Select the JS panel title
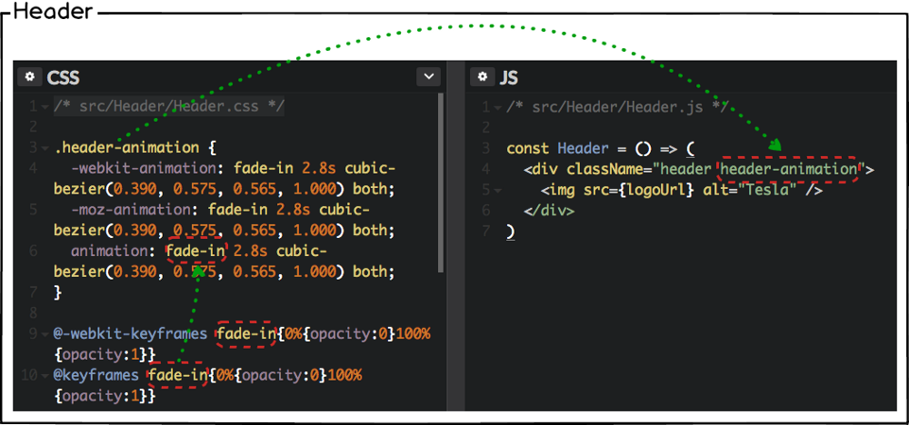Image resolution: width=909 pixels, height=425 pixels. (509, 77)
